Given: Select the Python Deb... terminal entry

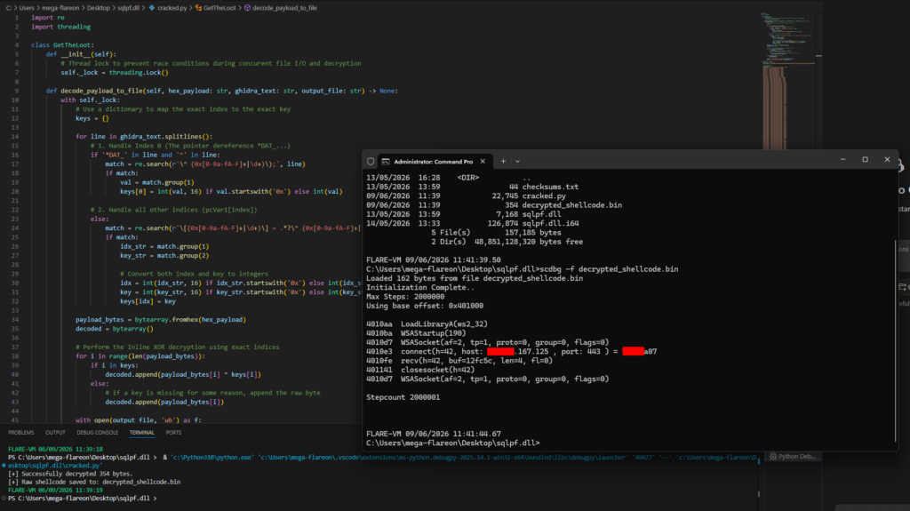Looking at the screenshot, I should (x=792, y=457).
